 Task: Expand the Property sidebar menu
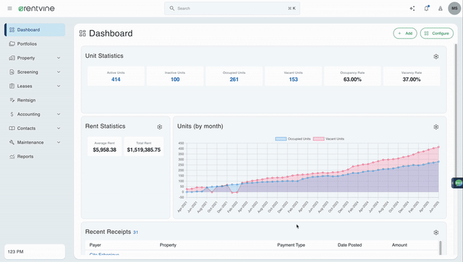pyautogui.click(x=35, y=58)
